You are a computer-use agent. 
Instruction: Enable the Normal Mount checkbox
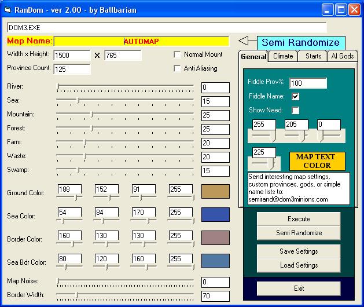click(178, 54)
